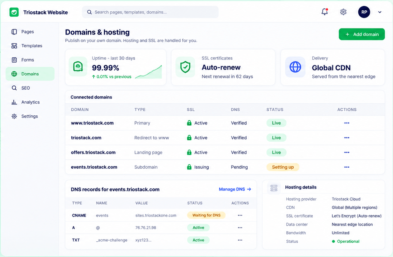Click the Global (Multiple regions) value
Viewport: 393px width, 257px height.
pyautogui.click(x=354, y=207)
